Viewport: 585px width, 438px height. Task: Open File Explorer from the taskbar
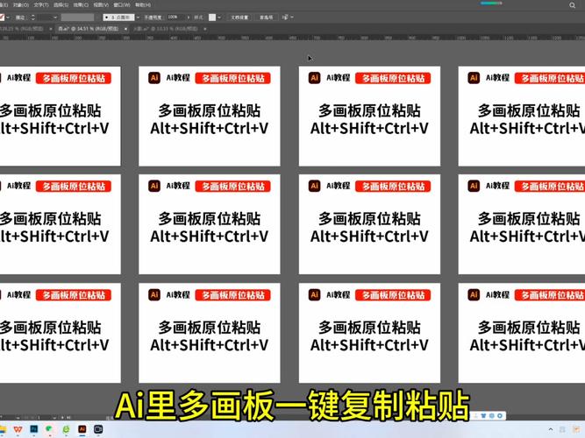click(x=3, y=429)
